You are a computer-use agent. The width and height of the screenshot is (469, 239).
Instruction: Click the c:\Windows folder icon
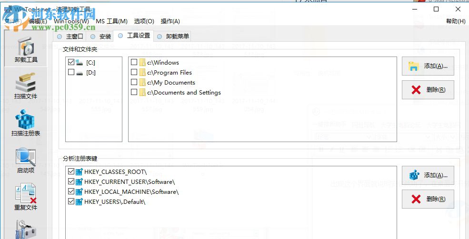142,62
